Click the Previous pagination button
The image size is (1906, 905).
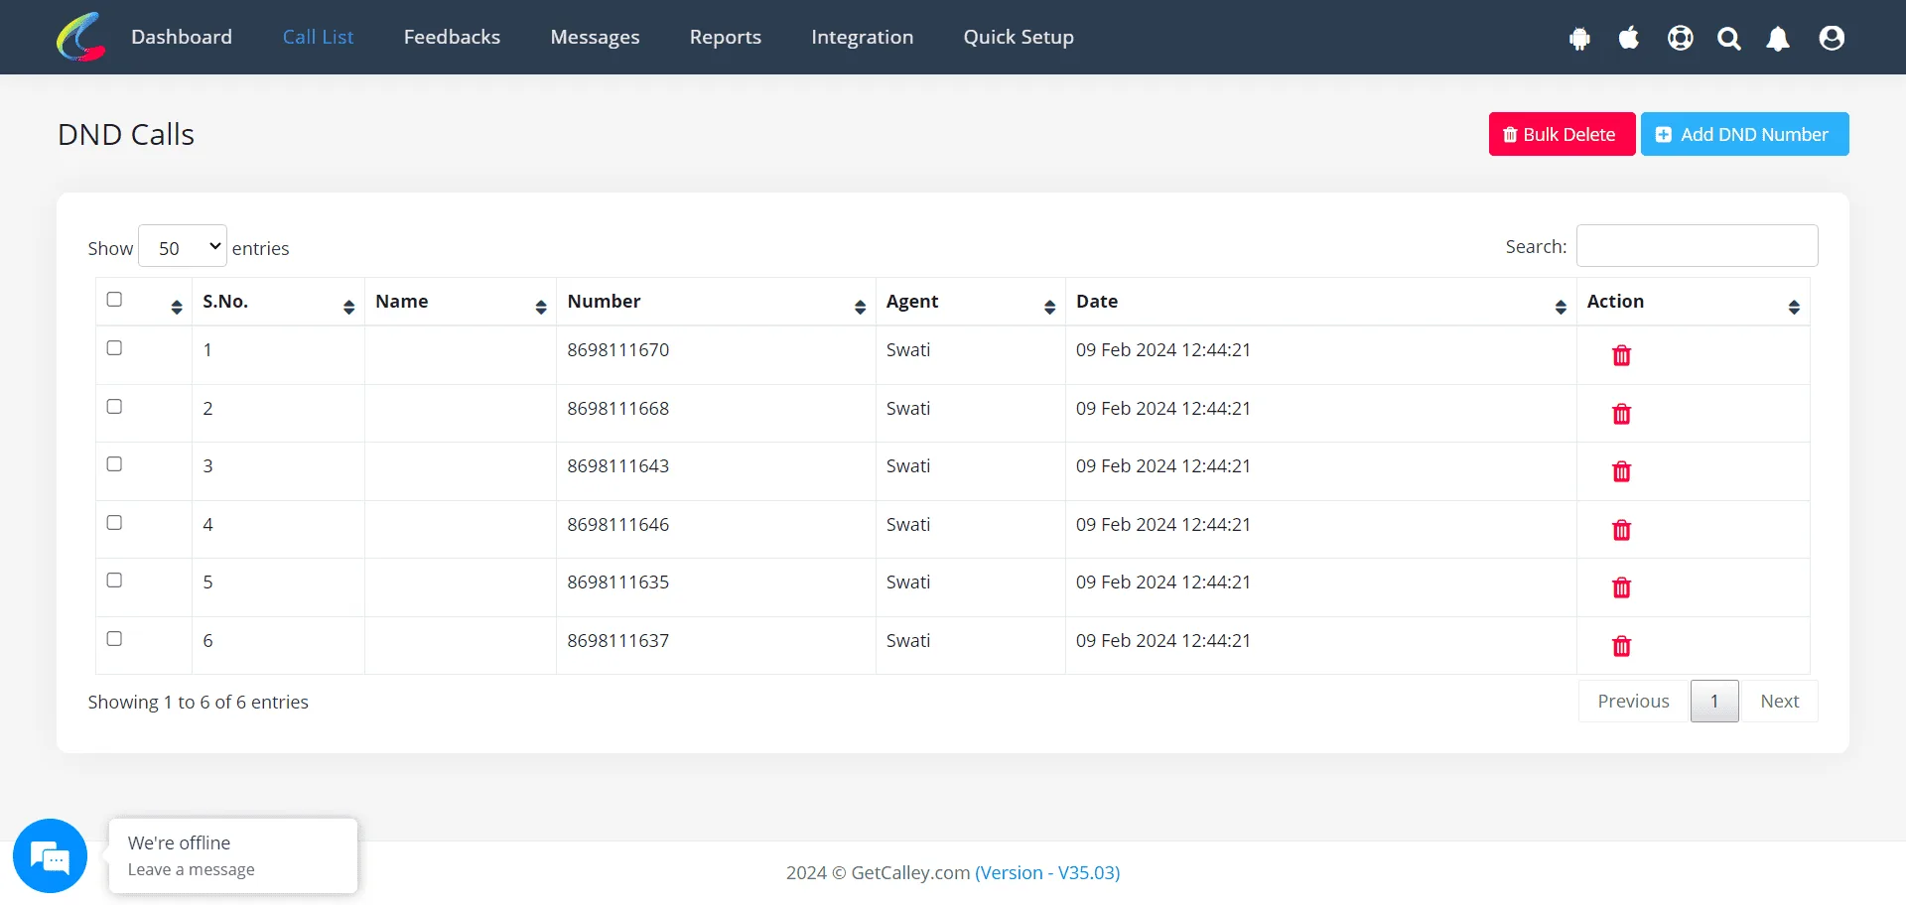coord(1634,702)
